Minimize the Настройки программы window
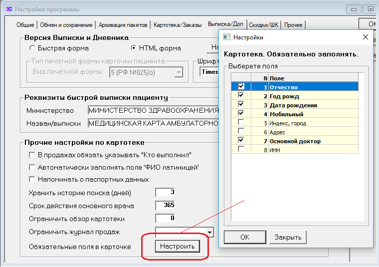Screen dimensions: 379x267 354,9
